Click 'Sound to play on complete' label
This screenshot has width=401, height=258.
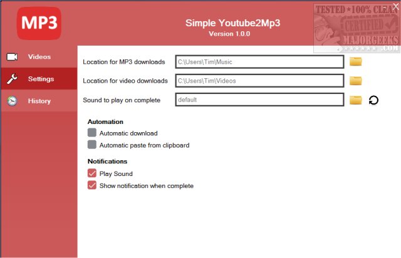[x=122, y=100]
